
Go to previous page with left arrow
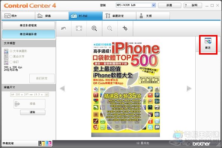tap(62, 88)
